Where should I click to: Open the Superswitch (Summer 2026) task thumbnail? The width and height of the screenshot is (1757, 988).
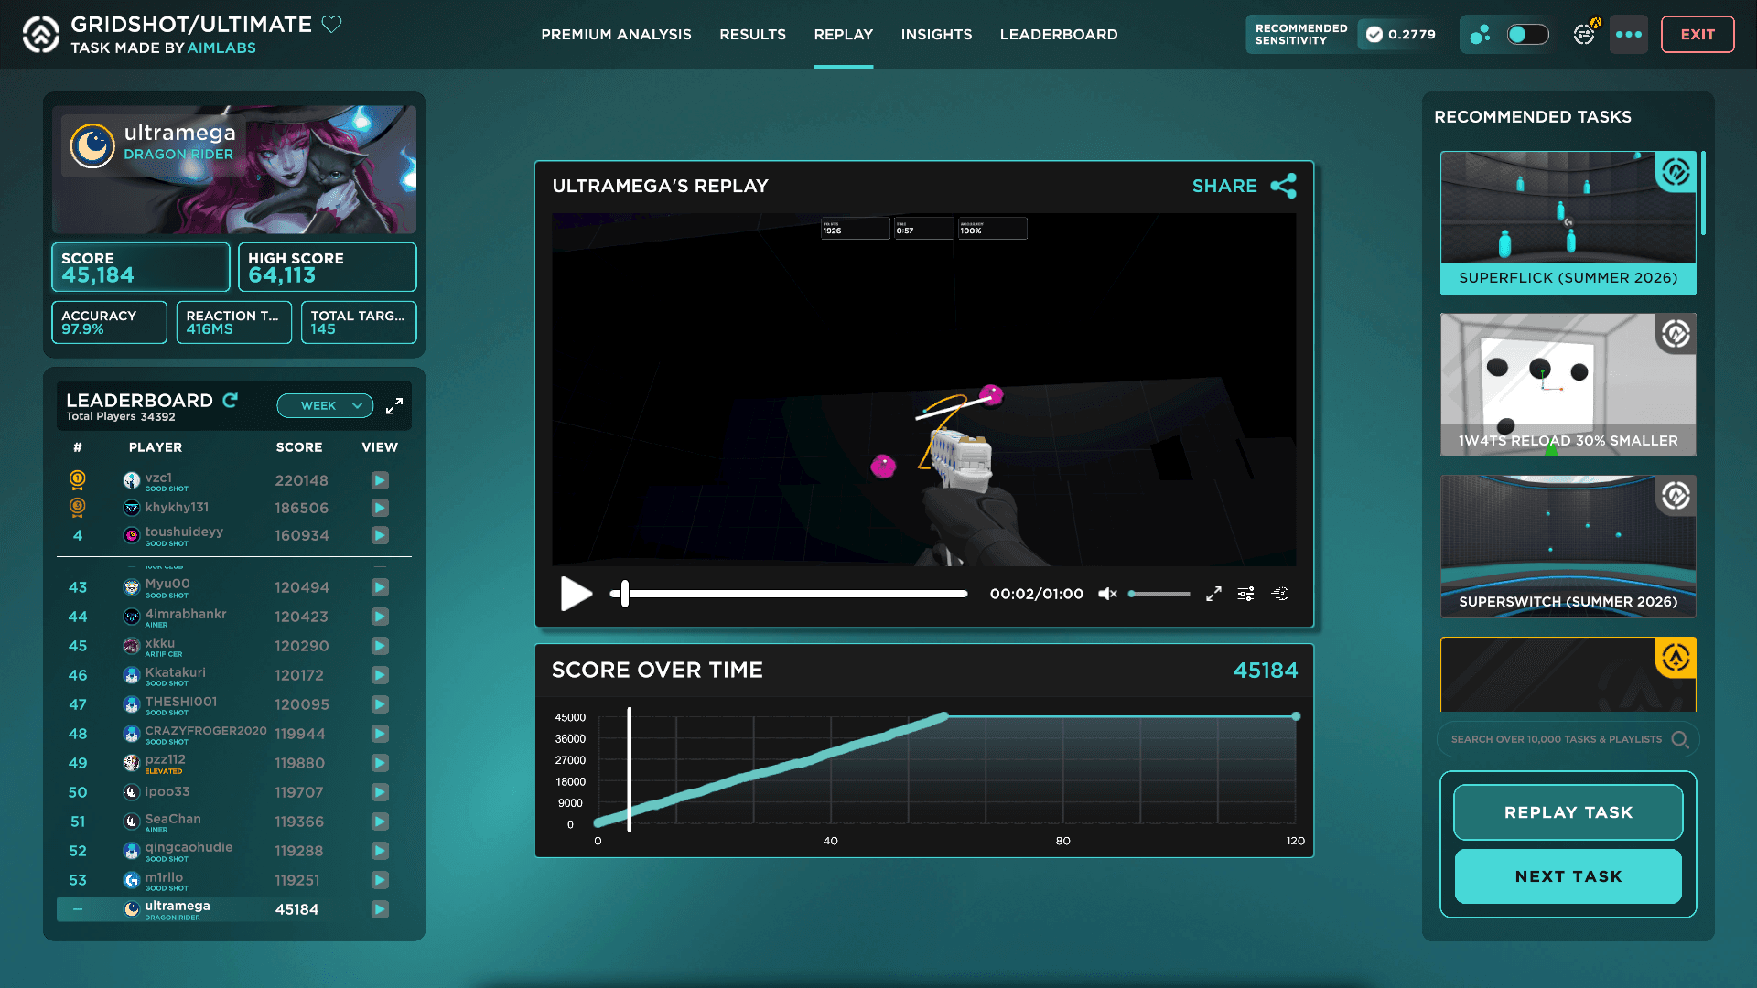pyautogui.click(x=1568, y=546)
